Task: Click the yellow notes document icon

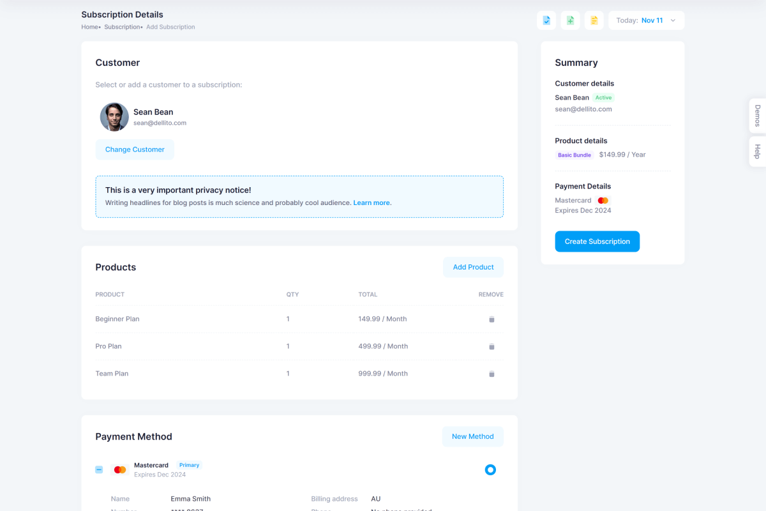Action: tap(594, 20)
